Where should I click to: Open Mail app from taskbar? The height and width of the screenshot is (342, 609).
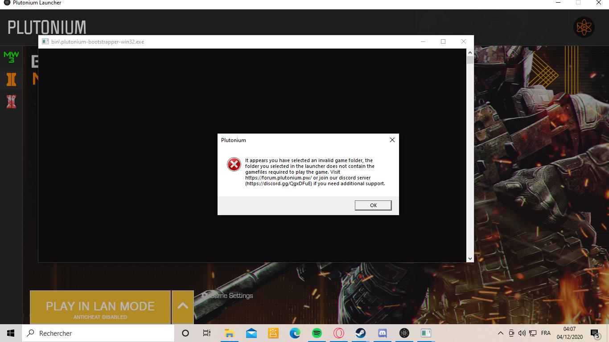(x=251, y=333)
